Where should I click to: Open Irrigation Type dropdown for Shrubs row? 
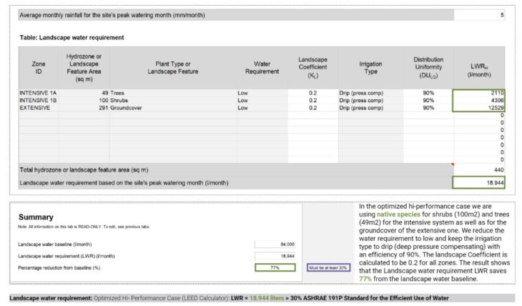[370, 101]
